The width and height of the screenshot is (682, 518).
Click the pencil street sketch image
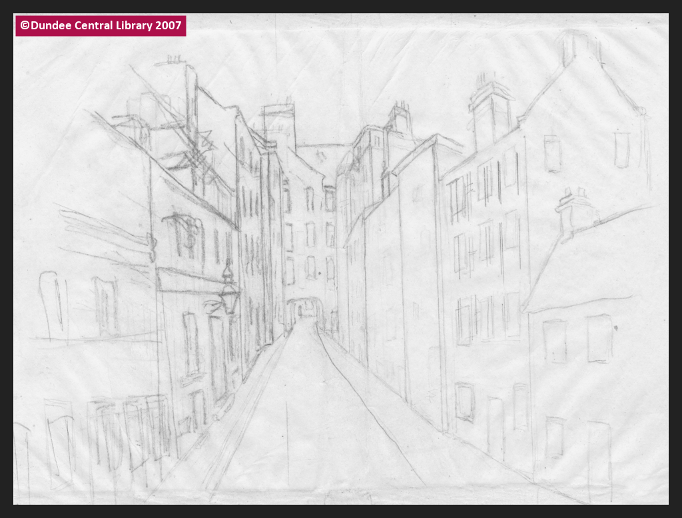[341, 259]
